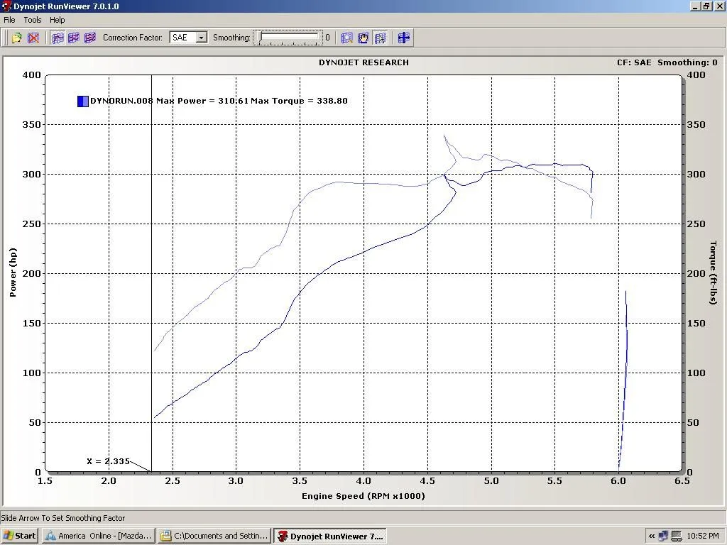Open the Correction Factor SAE dropdown
727x545 pixels.
(202, 38)
